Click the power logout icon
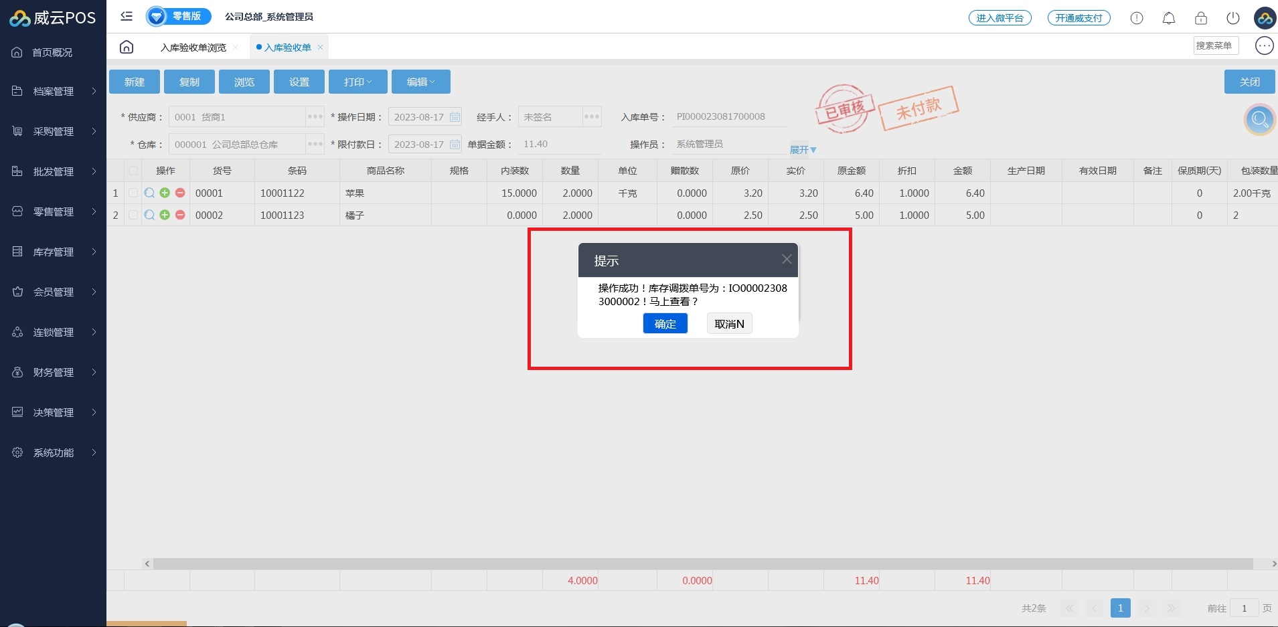The height and width of the screenshot is (627, 1278). tap(1232, 18)
